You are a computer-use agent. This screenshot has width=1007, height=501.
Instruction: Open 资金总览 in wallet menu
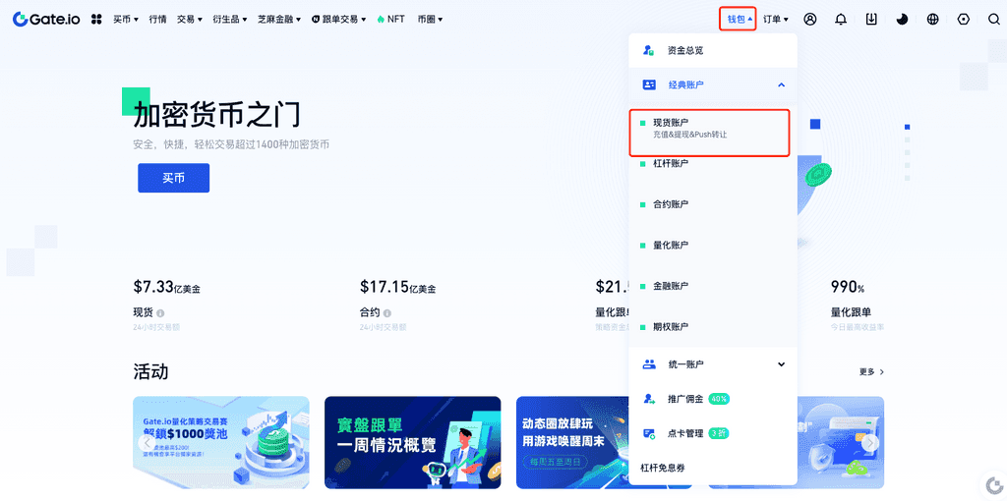point(684,50)
